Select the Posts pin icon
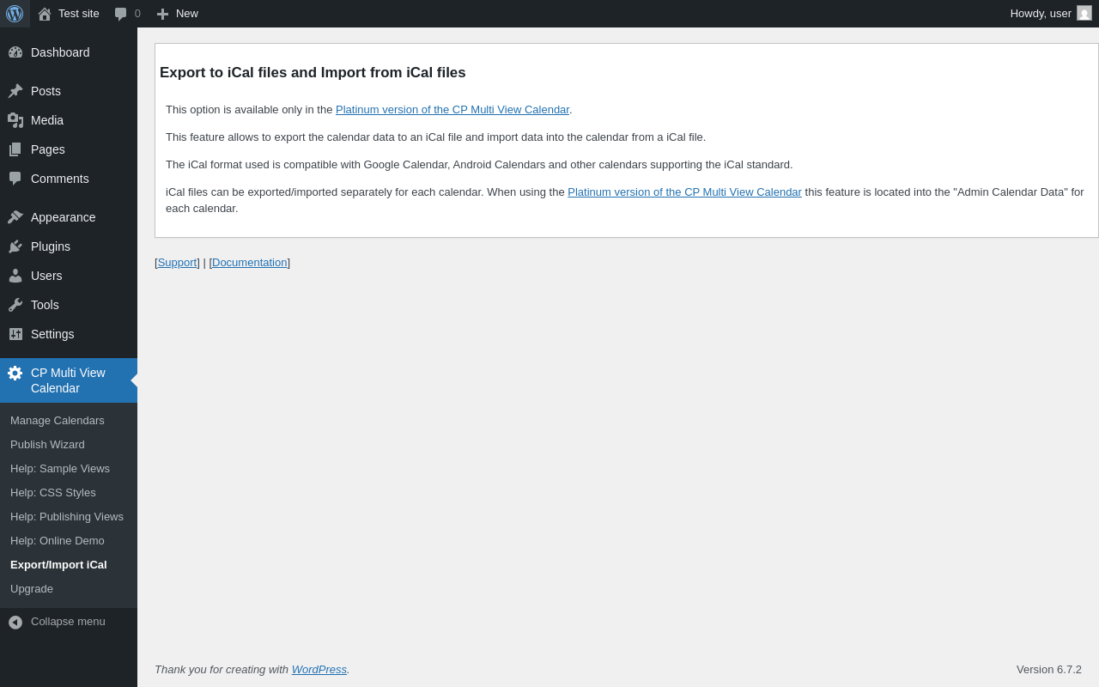This screenshot has width=1099, height=687. [15, 91]
